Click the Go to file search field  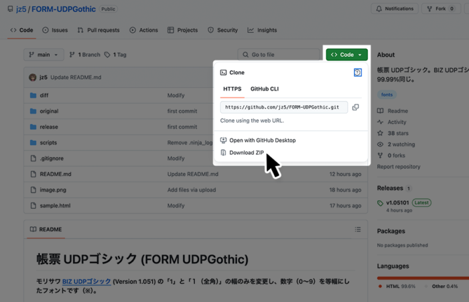279,55
